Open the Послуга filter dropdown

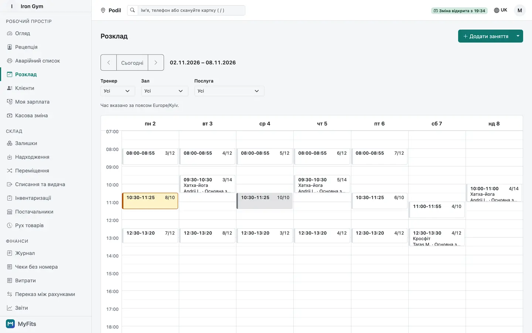229,91
